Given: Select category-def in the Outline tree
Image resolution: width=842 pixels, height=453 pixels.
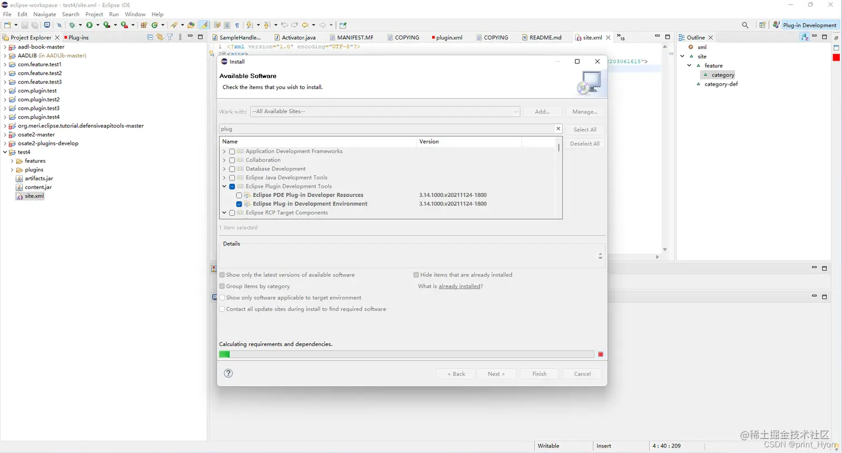Looking at the screenshot, I should point(721,84).
